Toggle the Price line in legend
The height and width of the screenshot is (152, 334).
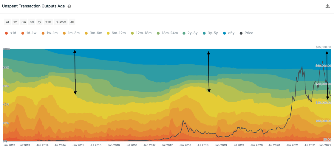click(x=246, y=33)
